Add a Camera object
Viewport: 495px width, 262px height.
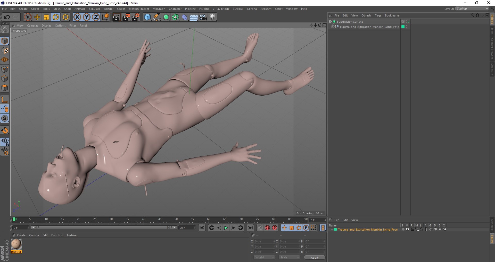203,17
